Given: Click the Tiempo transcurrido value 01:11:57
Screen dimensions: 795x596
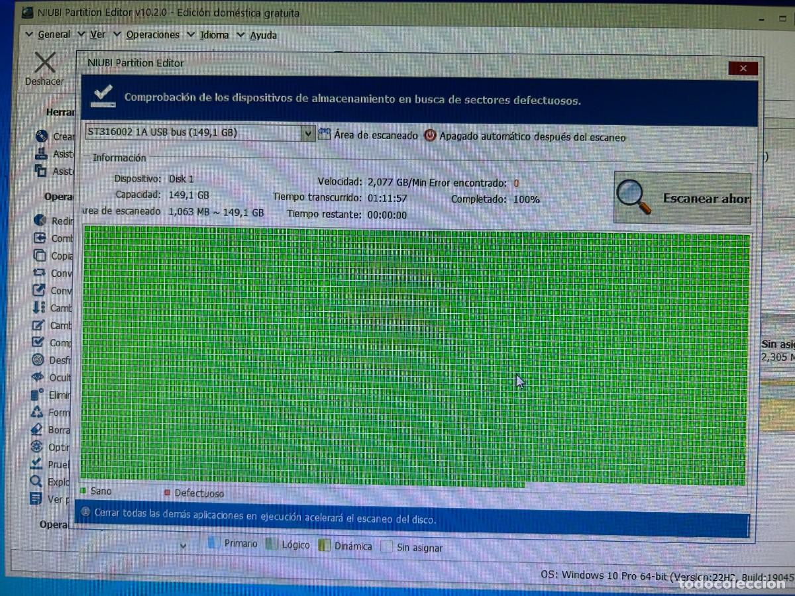Looking at the screenshot, I should point(387,198).
